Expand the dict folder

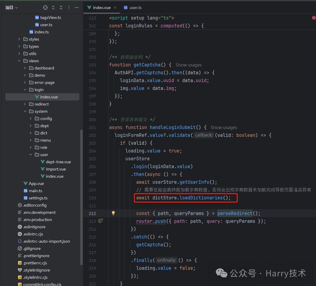click(x=31, y=133)
